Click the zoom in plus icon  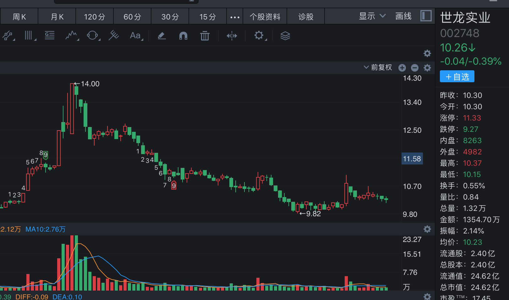click(x=402, y=68)
